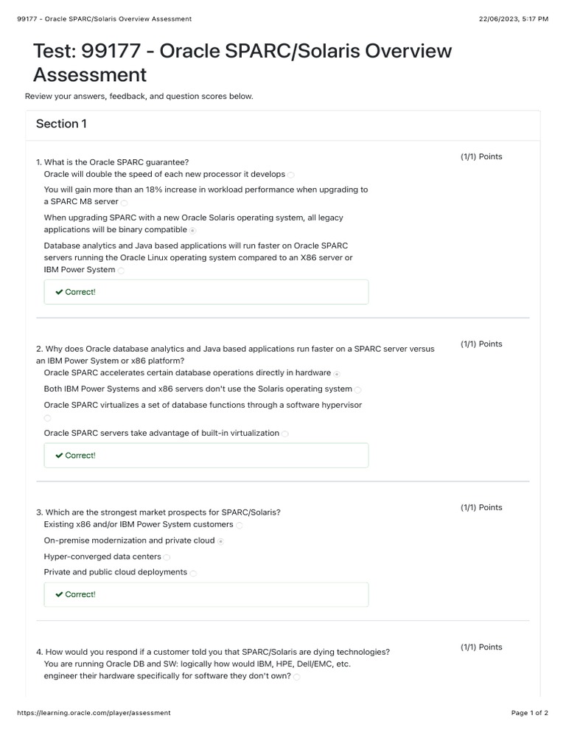Select the "compared to an X86 server or IBM Power System" option
The width and height of the screenshot is (566, 755).
click(122, 271)
